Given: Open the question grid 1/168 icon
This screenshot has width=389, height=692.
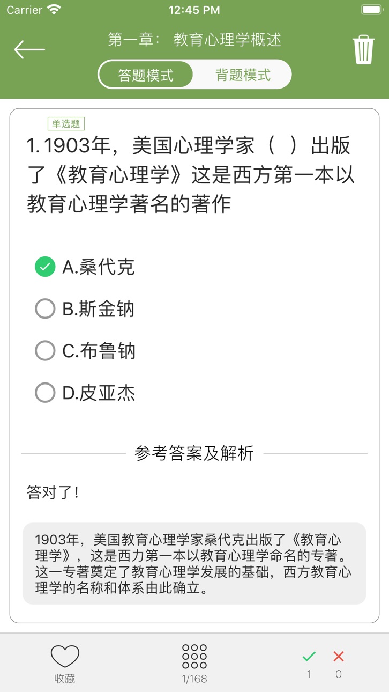Looking at the screenshot, I should point(194,656).
